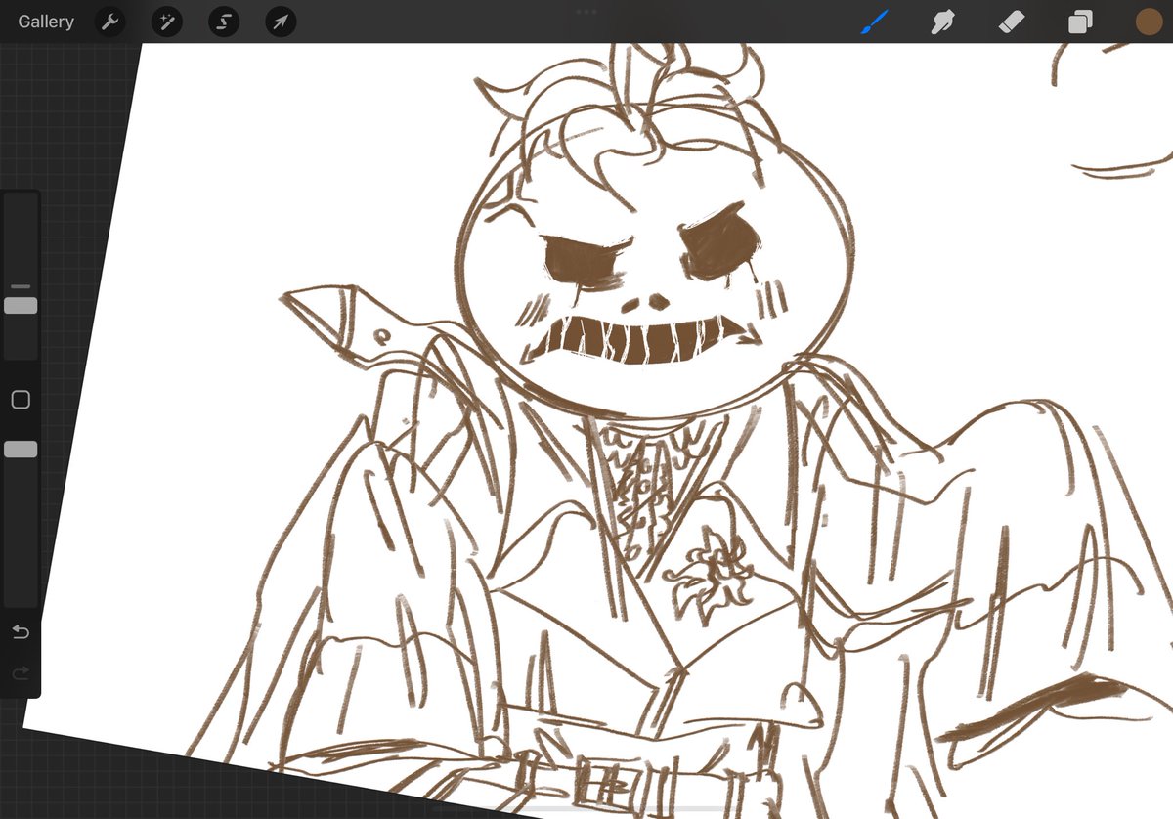Activate the Transform arrow tool
This screenshot has height=819, width=1173.
click(282, 22)
